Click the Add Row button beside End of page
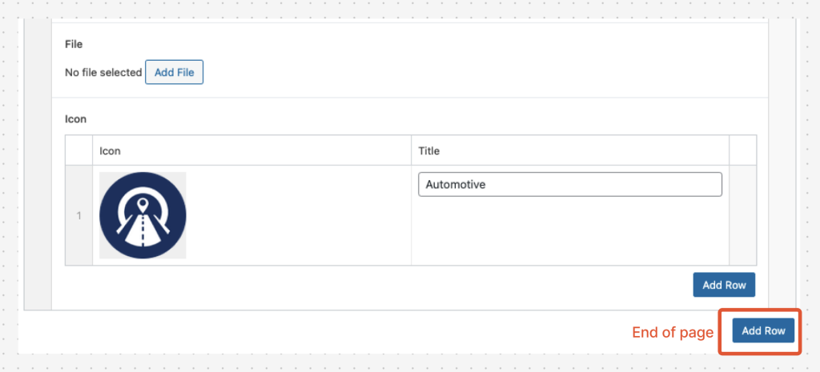The image size is (820, 372). [x=763, y=330]
